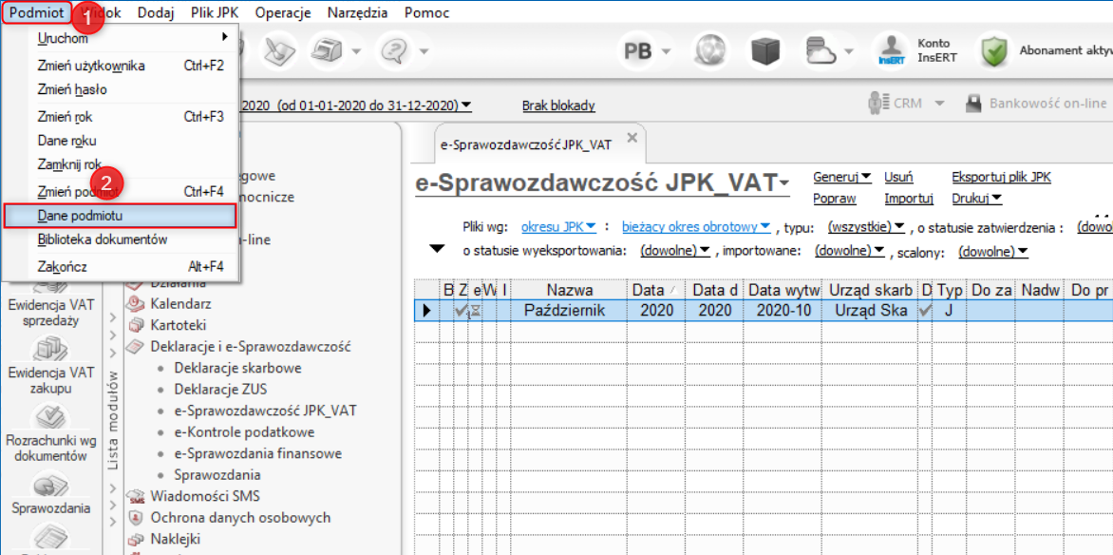Open the Plik JPK menu
The height and width of the screenshot is (555, 1113).
tap(216, 12)
